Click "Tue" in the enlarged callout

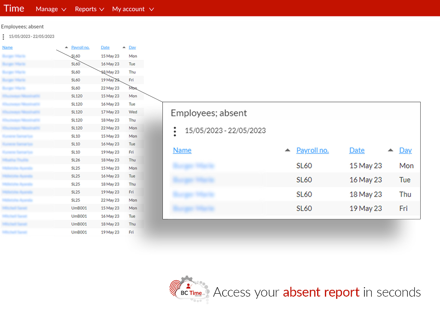click(x=405, y=180)
